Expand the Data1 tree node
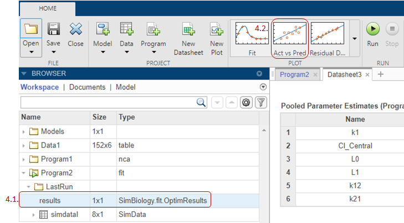This screenshot has width=404, height=223. click(23, 145)
